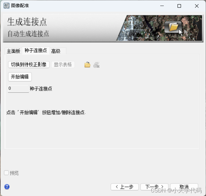Click the 取消 cancel button
206x196 pixels.
tap(184, 187)
